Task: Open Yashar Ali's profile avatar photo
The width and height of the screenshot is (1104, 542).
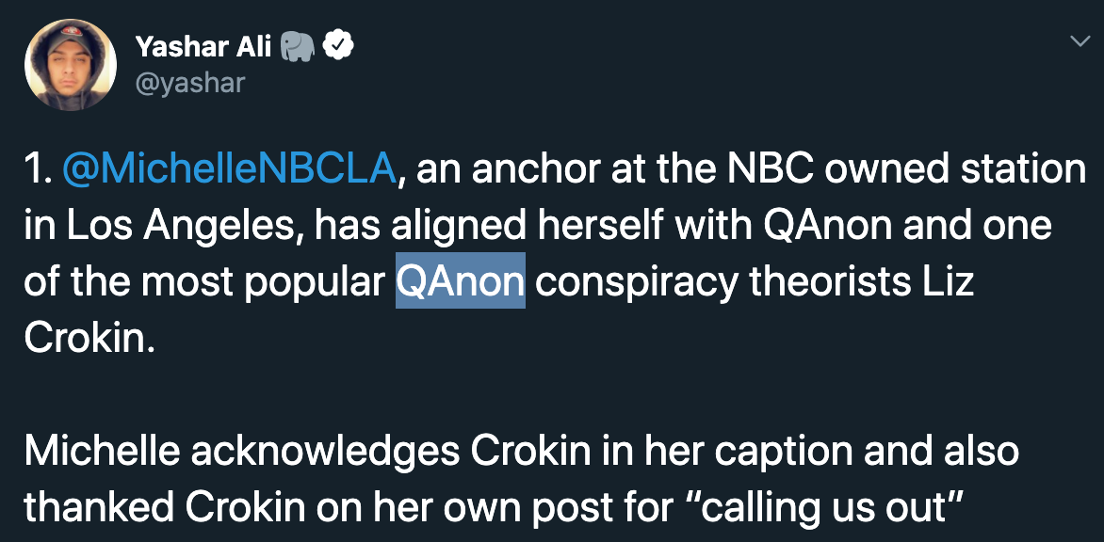Action: (x=71, y=65)
